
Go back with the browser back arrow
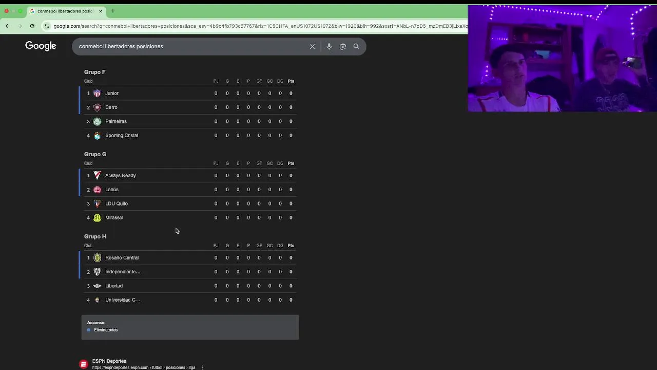point(7,26)
